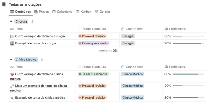This screenshot has height=103, width=207.
Task: Click the plate emoji of Outro exemplo de cirurgia
Action: (12, 36)
